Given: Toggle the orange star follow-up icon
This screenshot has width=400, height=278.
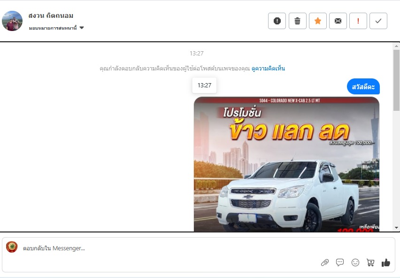Looking at the screenshot, I should pos(317,21).
